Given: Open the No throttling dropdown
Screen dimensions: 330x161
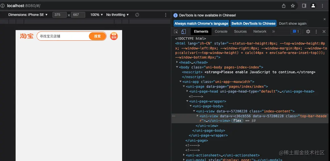Looking at the screenshot, I should pos(118,15).
